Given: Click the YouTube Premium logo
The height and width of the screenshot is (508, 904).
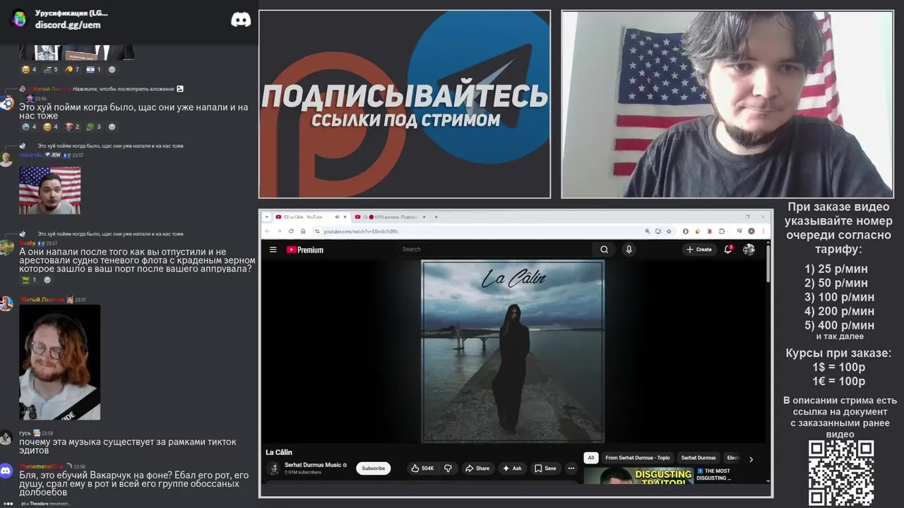Looking at the screenshot, I should (x=304, y=250).
